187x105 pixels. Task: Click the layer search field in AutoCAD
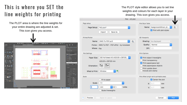[x=72, y=63]
